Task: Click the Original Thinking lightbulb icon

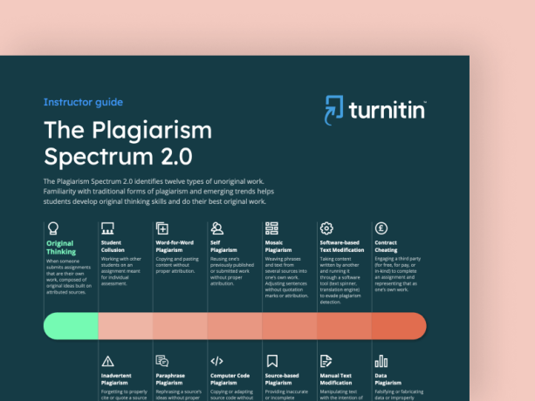Action: [52, 228]
